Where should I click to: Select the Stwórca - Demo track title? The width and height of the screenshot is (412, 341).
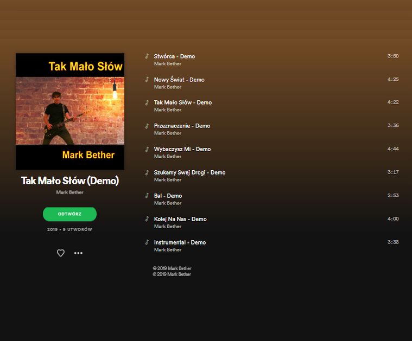[174, 56]
